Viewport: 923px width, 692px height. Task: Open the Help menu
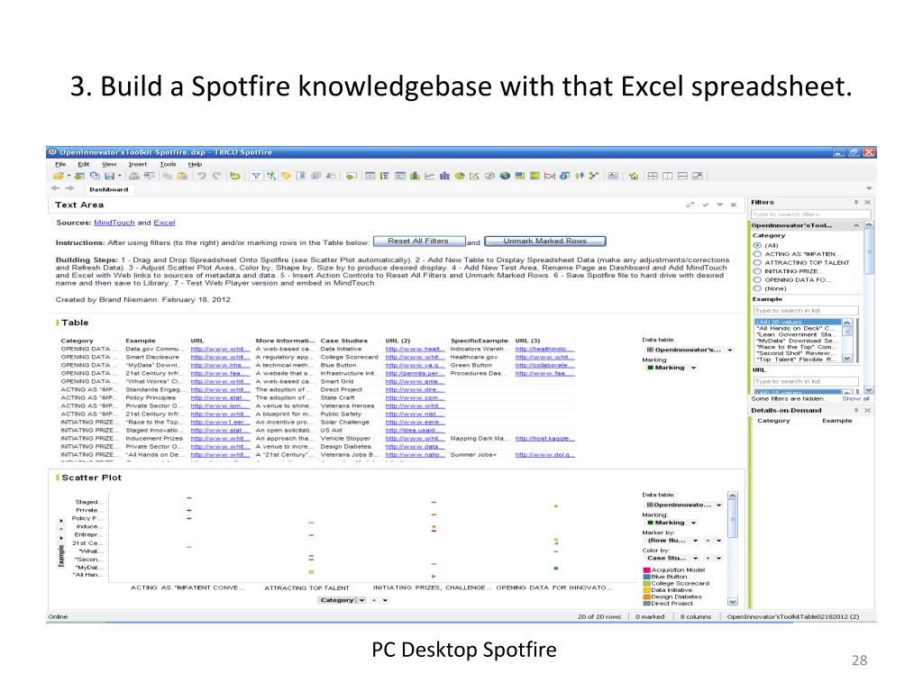tap(195, 164)
